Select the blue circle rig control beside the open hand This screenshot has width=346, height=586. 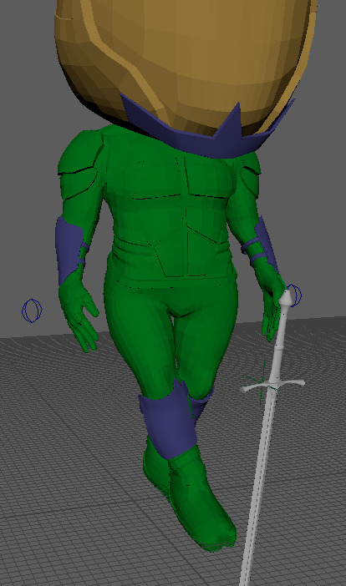coord(32,311)
